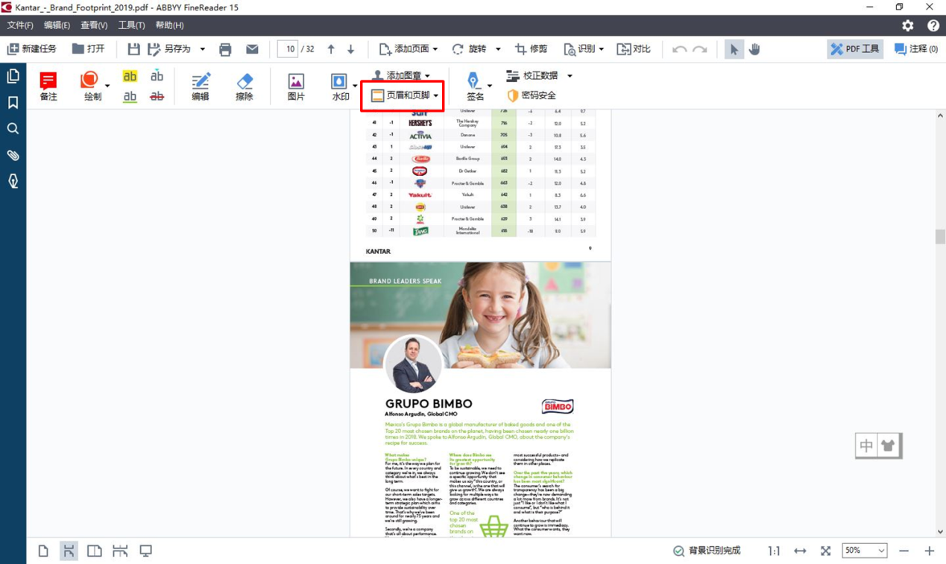Select the 擦除 (Erase) tool
The height and width of the screenshot is (564, 946).
(x=245, y=86)
